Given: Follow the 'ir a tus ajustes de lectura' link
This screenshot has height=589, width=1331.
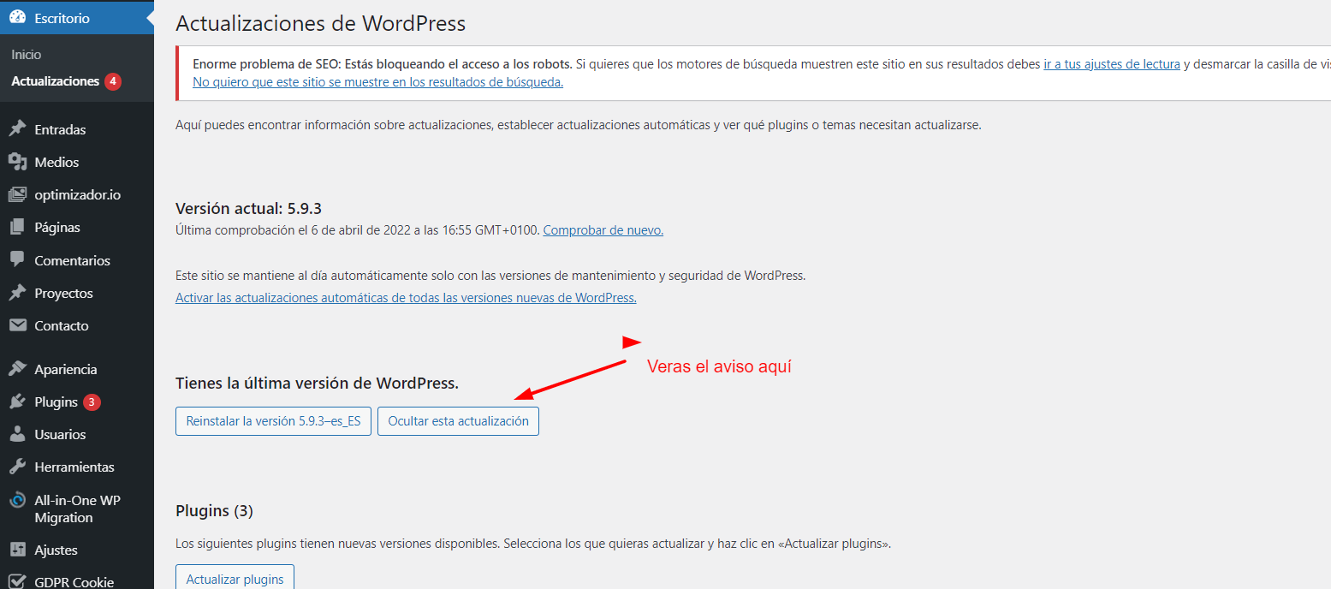Looking at the screenshot, I should (x=1112, y=64).
